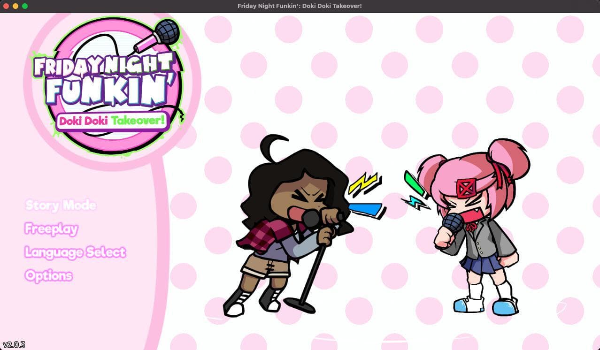Click the window title bar text
The height and width of the screenshot is (350, 600).
click(x=300, y=6)
